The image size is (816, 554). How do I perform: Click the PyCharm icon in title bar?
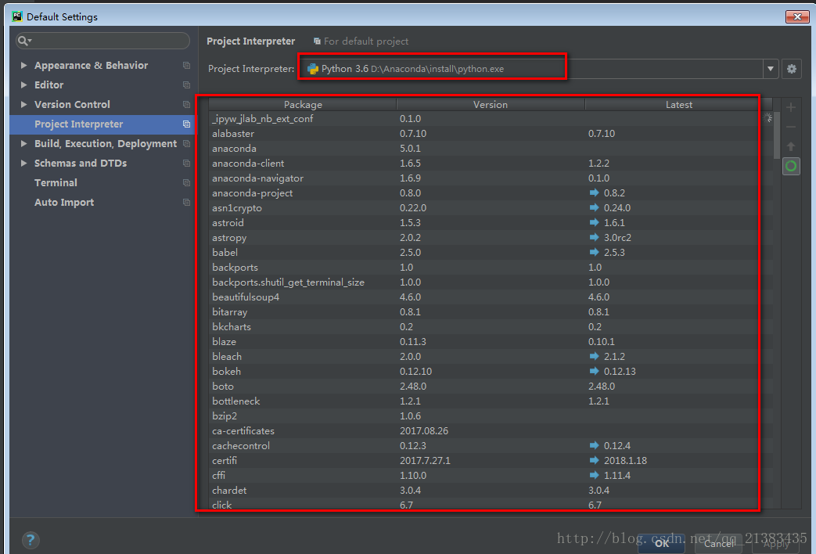pos(17,16)
